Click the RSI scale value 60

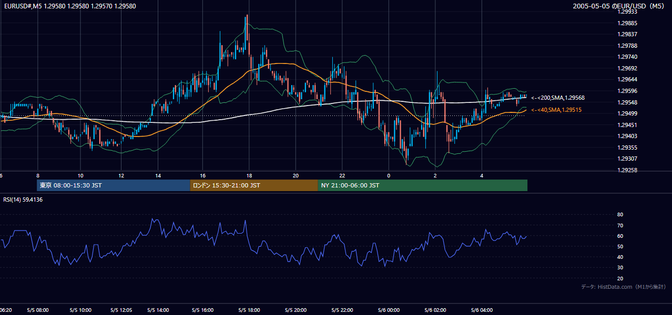pyautogui.click(x=620, y=236)
